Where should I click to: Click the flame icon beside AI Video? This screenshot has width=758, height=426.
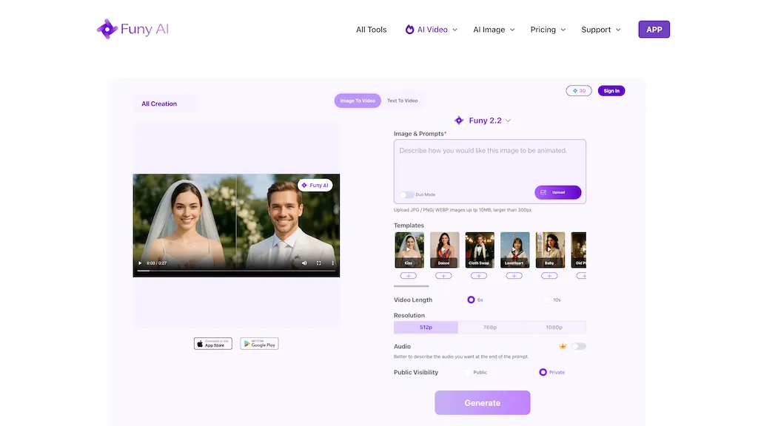coord(409,30)
